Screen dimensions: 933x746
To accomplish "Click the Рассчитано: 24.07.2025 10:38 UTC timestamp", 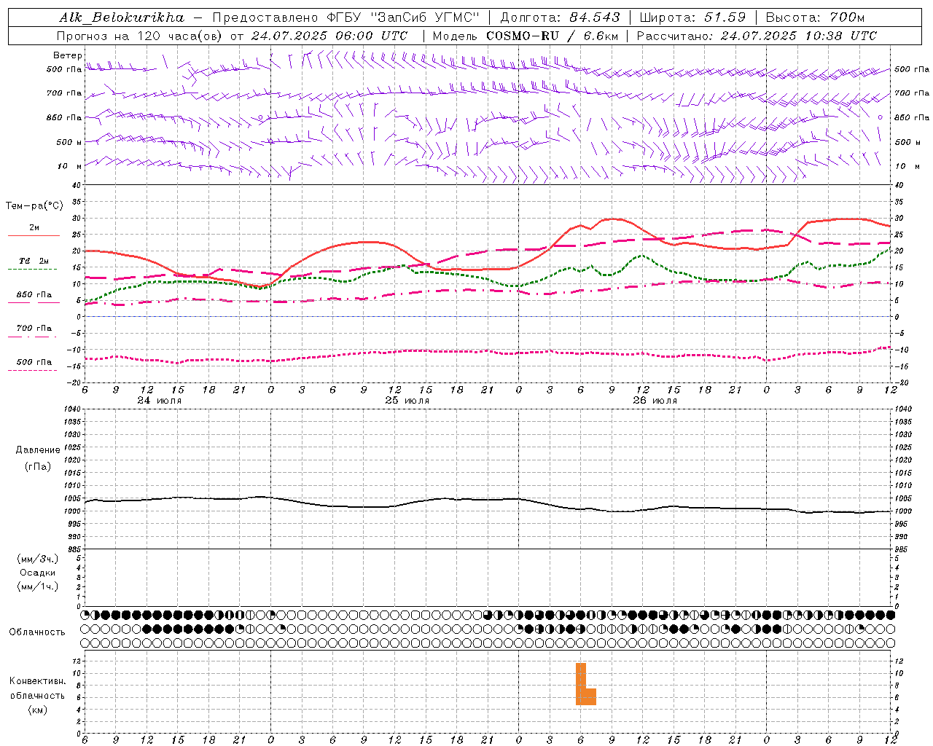I will click(x=757, y=35).
